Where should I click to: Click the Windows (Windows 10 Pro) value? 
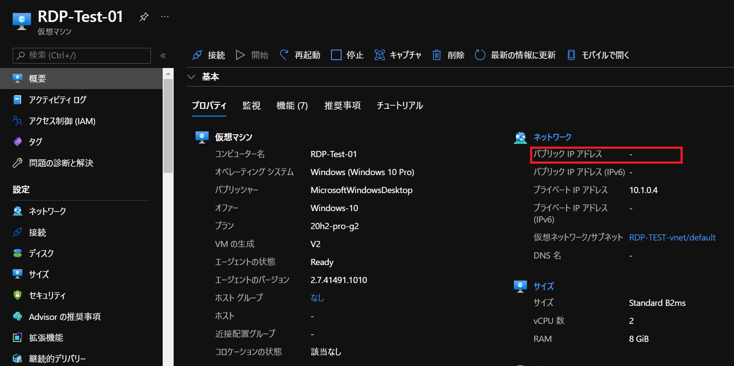coord(362,172)
